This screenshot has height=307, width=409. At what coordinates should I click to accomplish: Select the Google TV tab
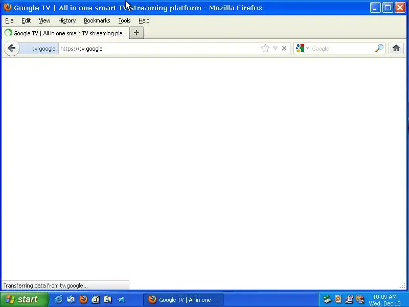(66, 33)
